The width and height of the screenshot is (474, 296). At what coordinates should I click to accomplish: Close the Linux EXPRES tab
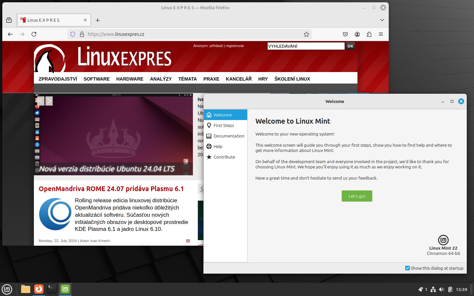85,20
